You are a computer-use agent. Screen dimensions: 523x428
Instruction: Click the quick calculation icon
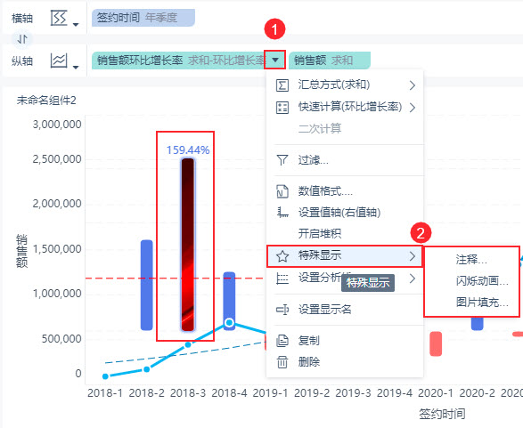282,108
